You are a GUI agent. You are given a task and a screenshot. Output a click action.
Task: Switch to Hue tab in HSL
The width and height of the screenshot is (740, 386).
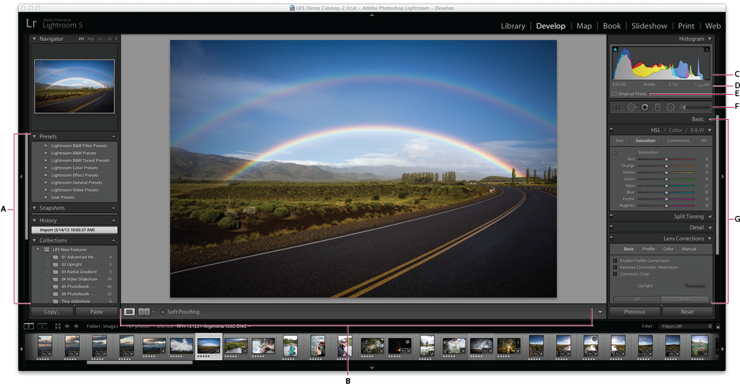pos(619,141)
